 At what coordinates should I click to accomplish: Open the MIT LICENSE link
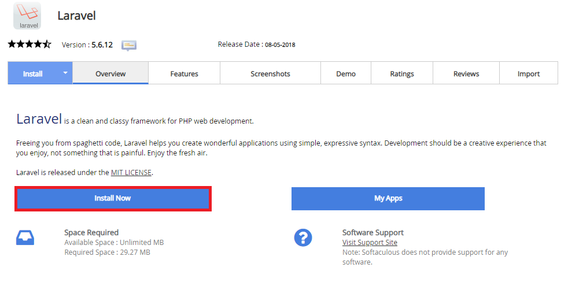(x=131, y=172)
